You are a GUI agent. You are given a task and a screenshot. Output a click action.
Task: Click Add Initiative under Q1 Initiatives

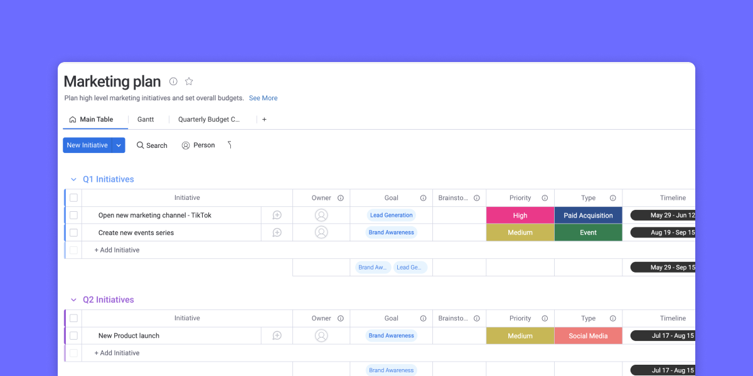(x=117, y=249)
